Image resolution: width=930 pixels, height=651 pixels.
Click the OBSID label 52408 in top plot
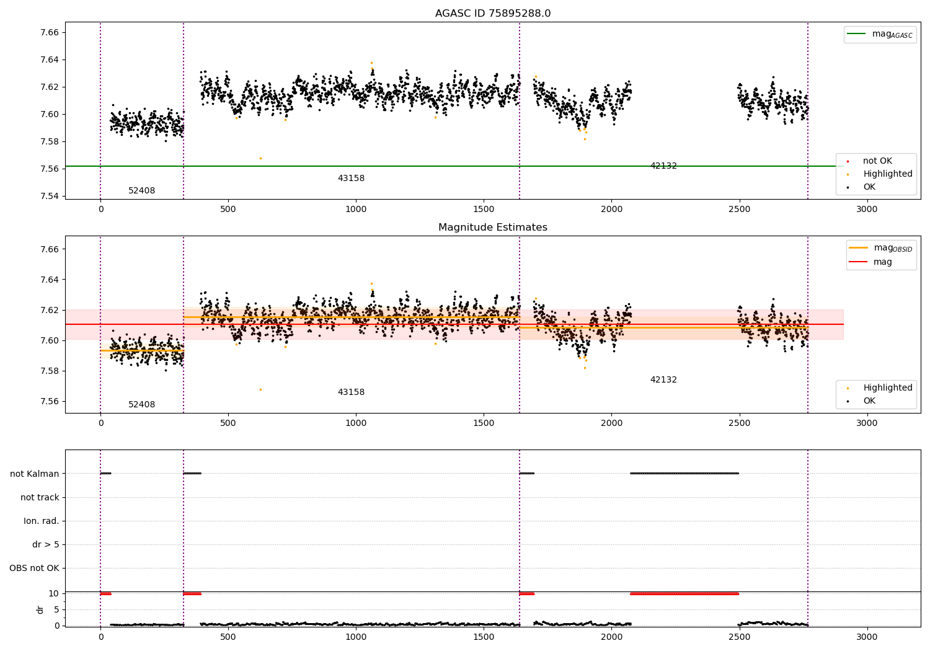coord(141,191)
